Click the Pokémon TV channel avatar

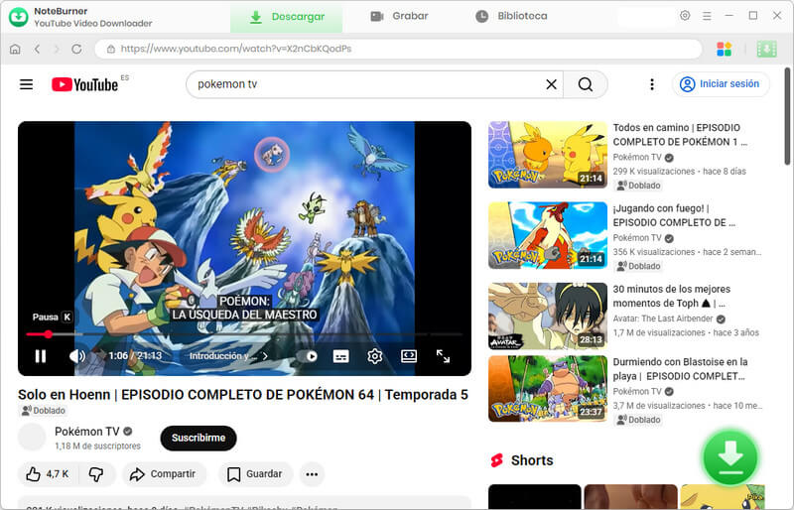32,437
